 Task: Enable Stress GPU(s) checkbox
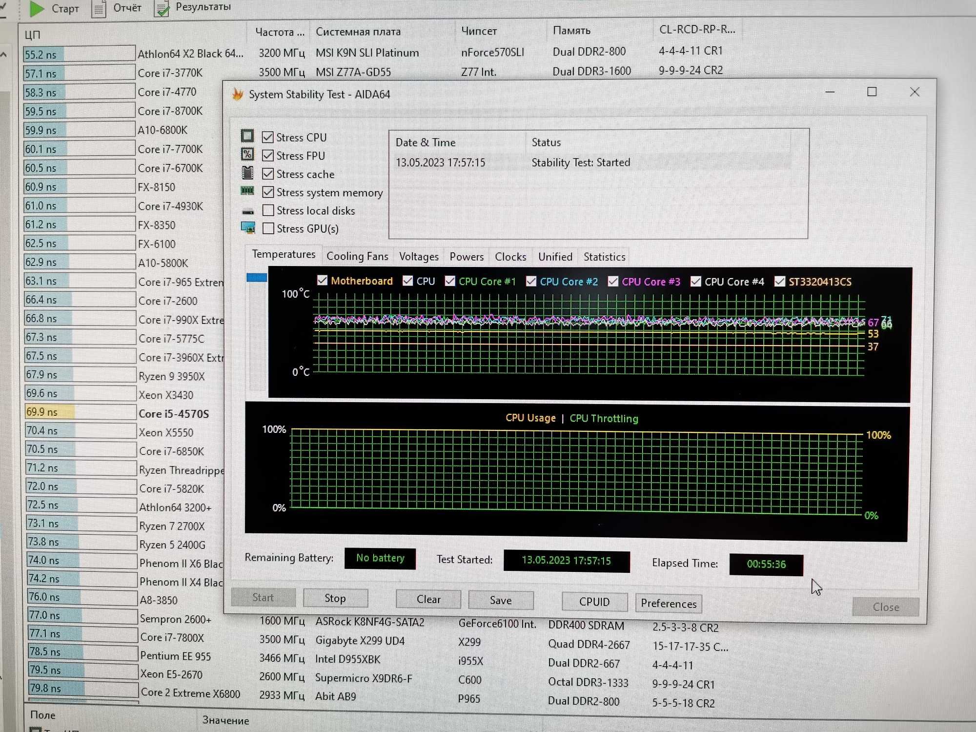(268, 228)
